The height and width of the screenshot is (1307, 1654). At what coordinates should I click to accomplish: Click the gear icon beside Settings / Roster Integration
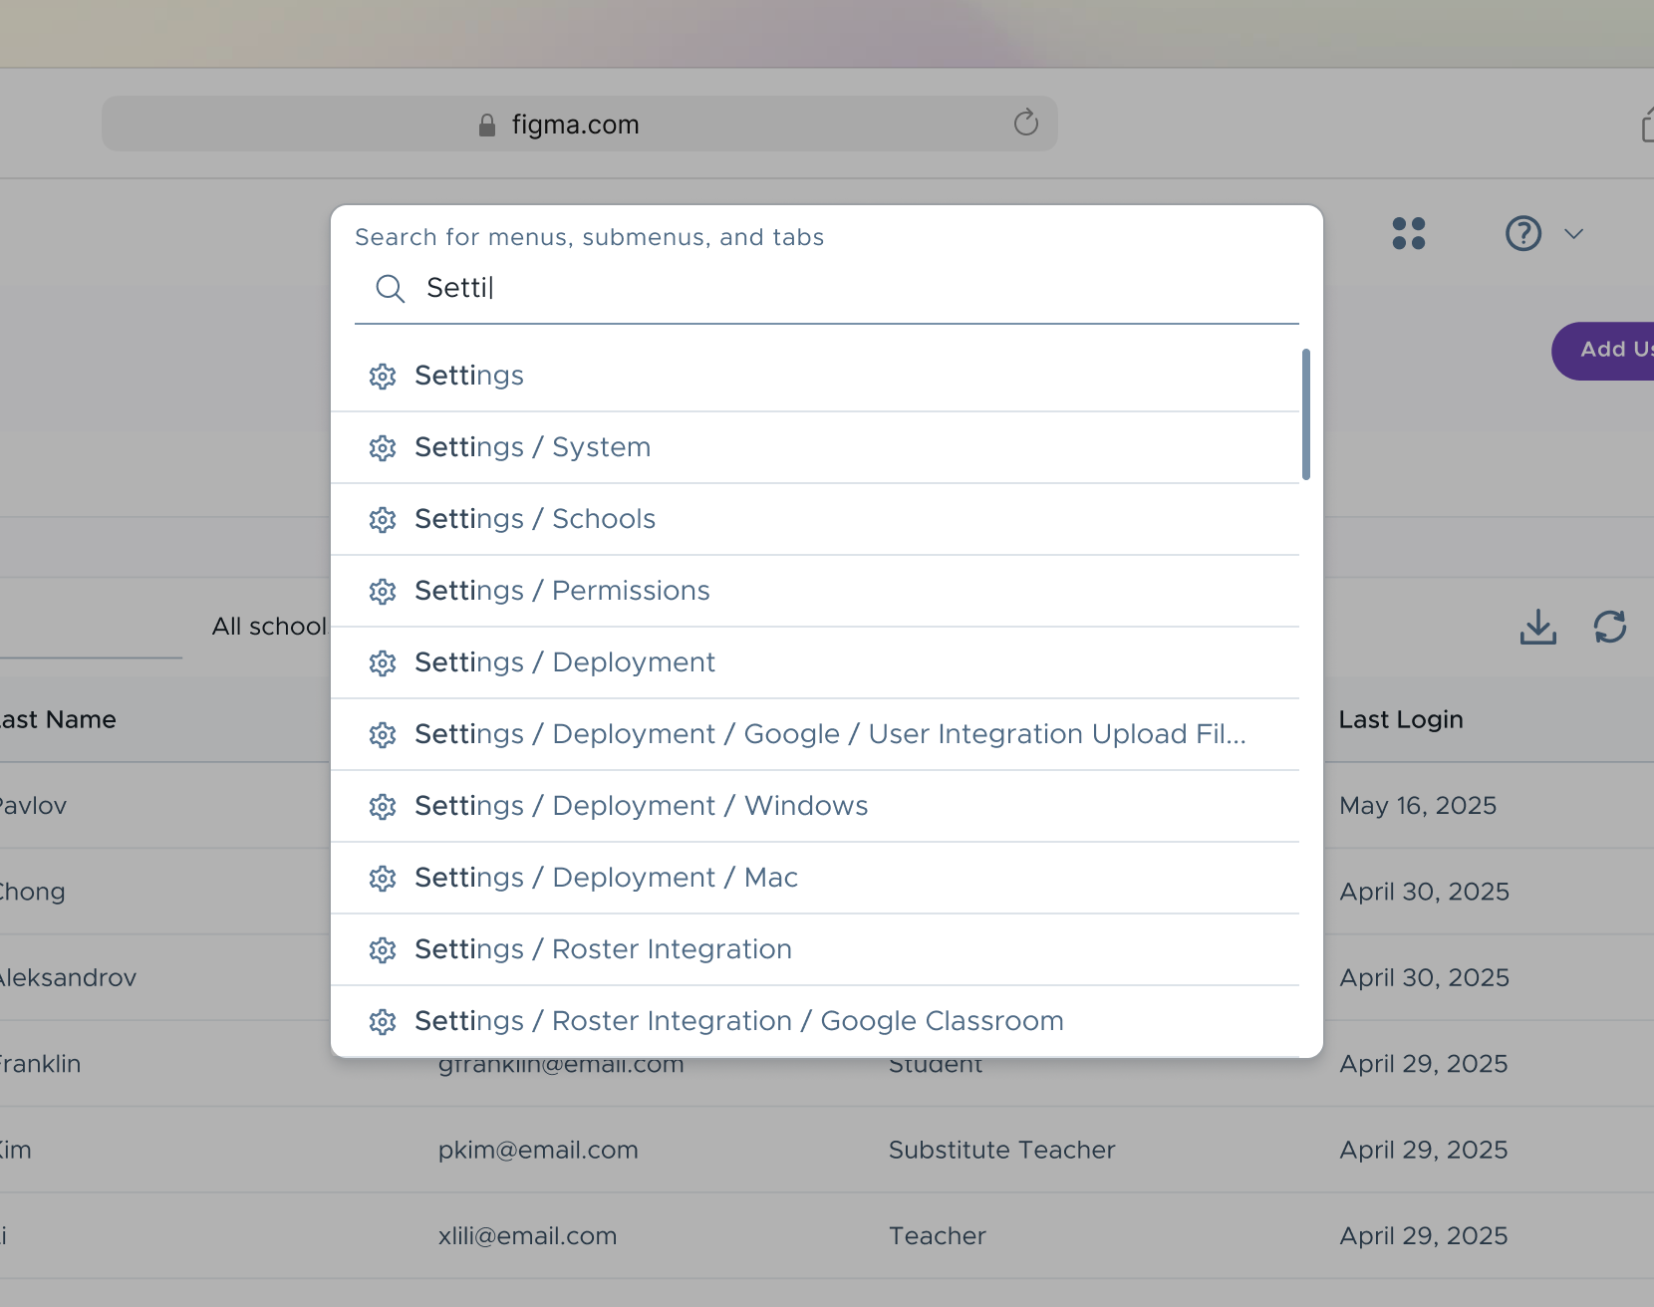click(x=384, y=950)
